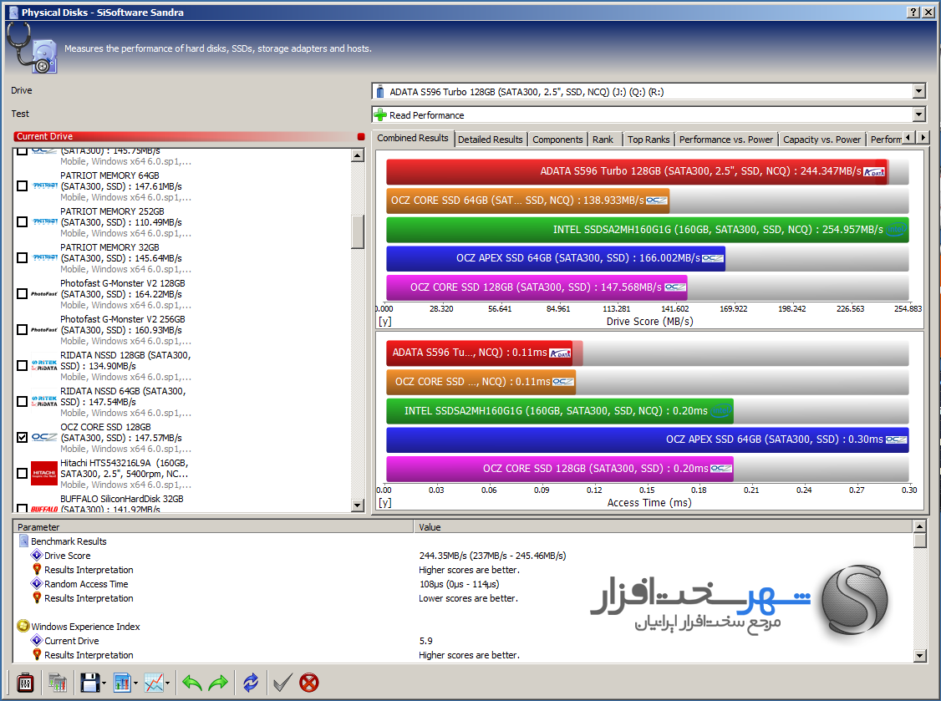Click the bar chart report icon

(122, 683)
